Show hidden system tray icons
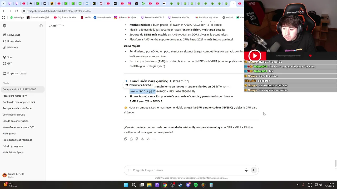Screen dimensions: 337x189 298,185
